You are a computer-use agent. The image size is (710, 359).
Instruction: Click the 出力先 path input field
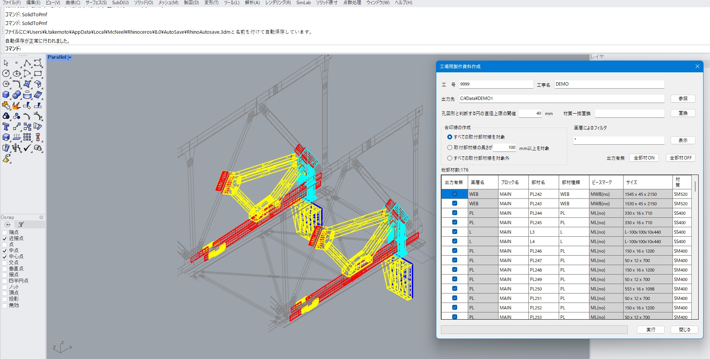click(561, 98)
